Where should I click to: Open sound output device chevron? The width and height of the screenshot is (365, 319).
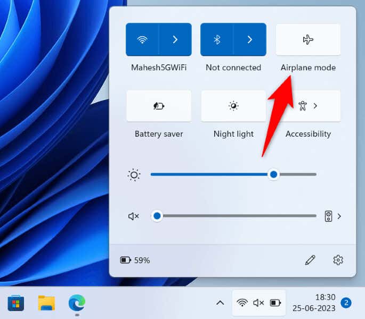point(339,216)
